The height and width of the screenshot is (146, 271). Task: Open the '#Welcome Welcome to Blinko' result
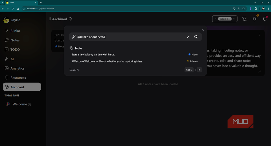[107, 61]
